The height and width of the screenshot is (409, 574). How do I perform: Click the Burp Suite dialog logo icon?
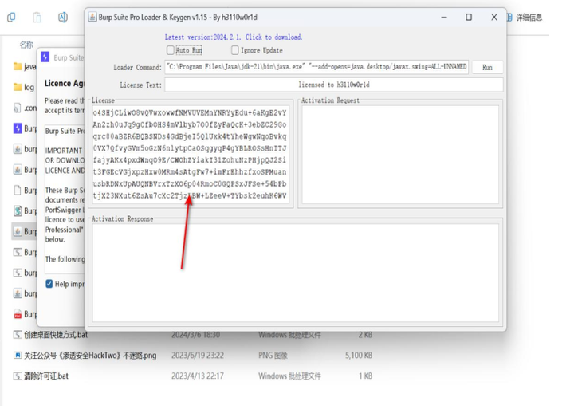coord(45,57)
